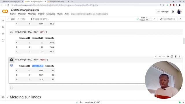Viewport: 185px width, 104px height.
Task: Click the presenter webcam video circle
Action: pyautogui.click(x=164, y=80)
